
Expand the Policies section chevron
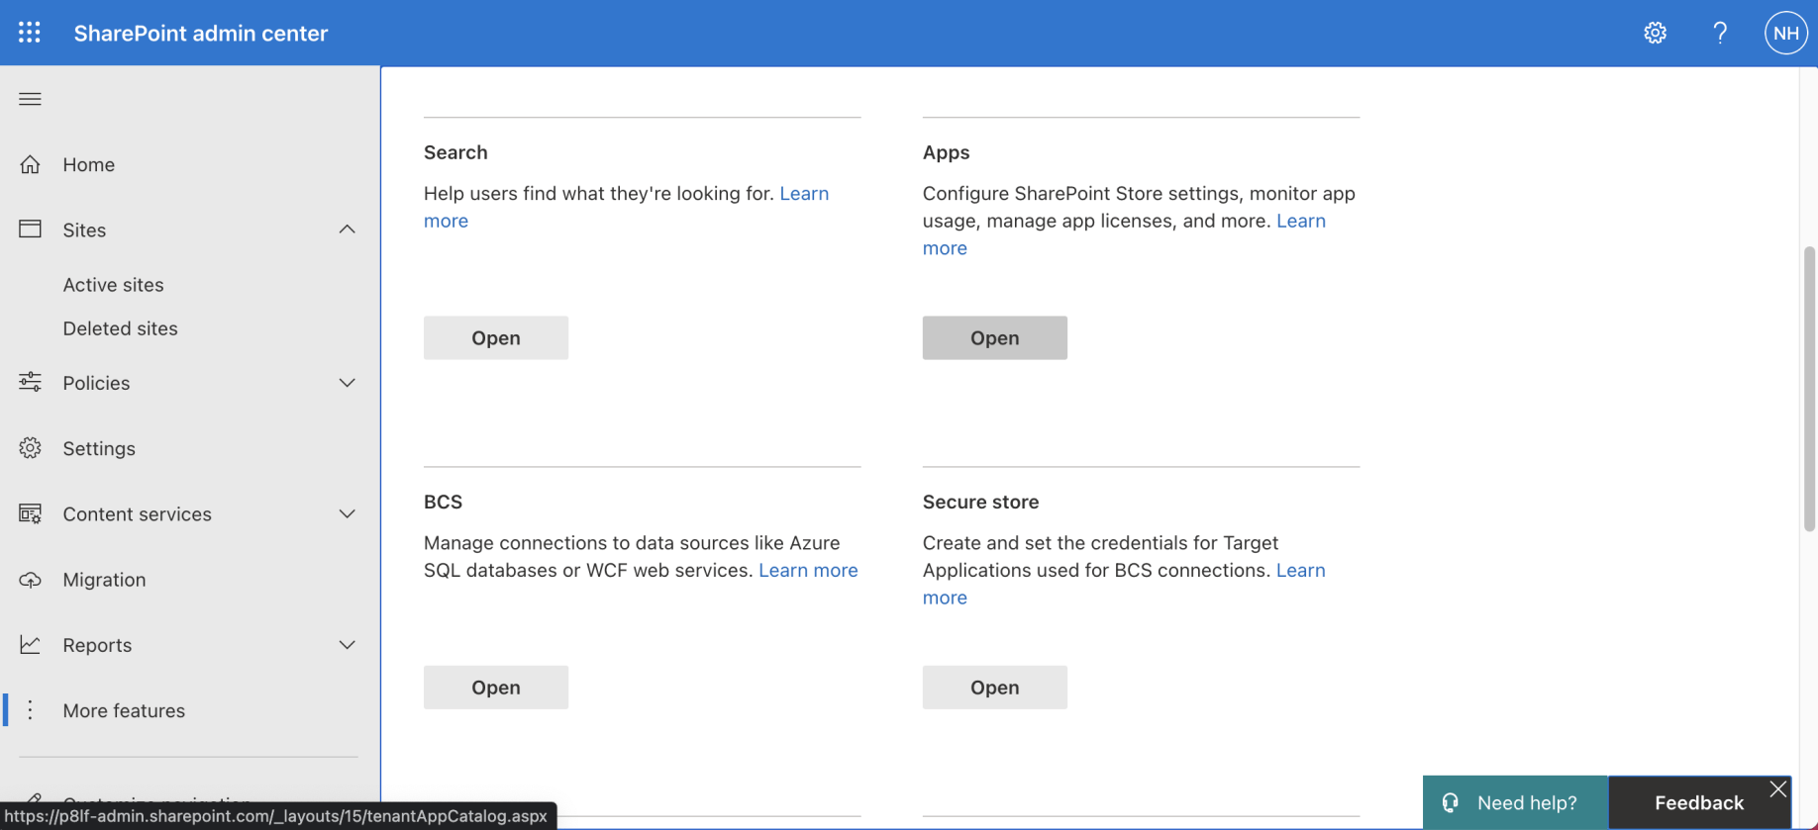pos(347,383)
